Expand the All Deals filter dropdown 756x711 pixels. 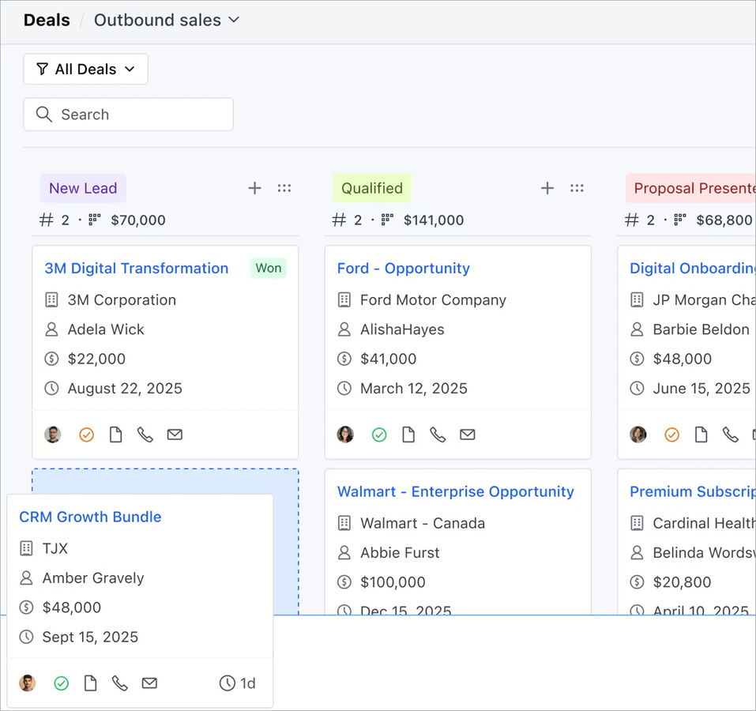coord(128,70)
